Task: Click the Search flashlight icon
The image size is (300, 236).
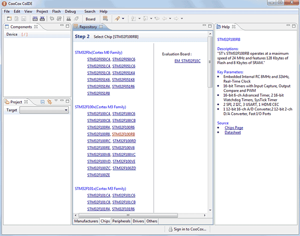Action: pyautogui.click(x=117, y=18)
